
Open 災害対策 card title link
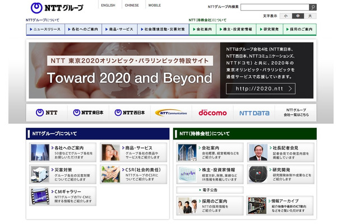coord(63,170)
